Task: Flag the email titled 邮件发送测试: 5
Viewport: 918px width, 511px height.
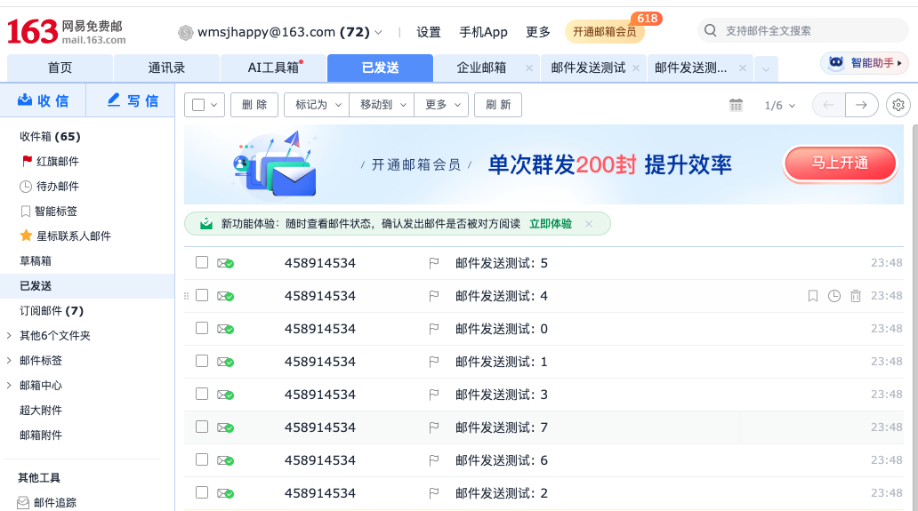Action: coord(434,263)
